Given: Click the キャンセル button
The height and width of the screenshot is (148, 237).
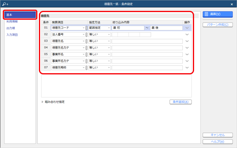Looking at the screenshot, I should 218,135.
